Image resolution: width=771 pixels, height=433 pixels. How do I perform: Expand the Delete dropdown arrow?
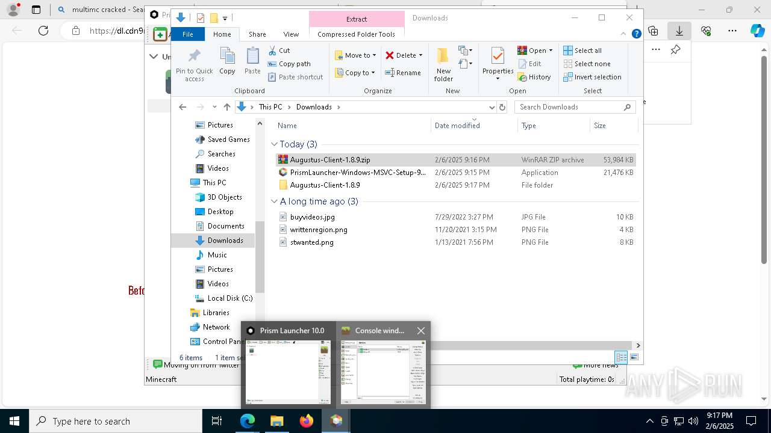(x=420, y=55)
